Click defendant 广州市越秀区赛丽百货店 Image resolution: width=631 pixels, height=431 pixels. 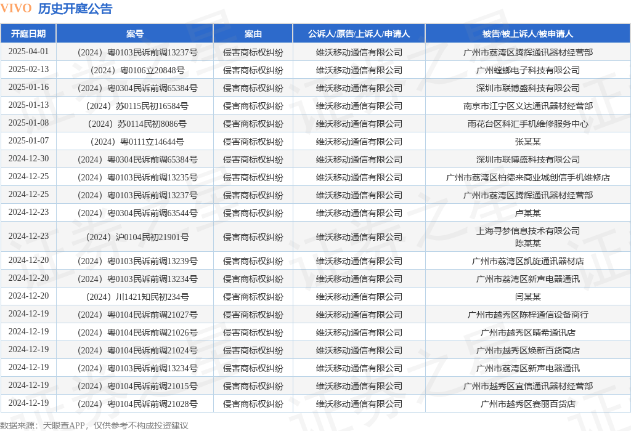click(x=527, y=404)
